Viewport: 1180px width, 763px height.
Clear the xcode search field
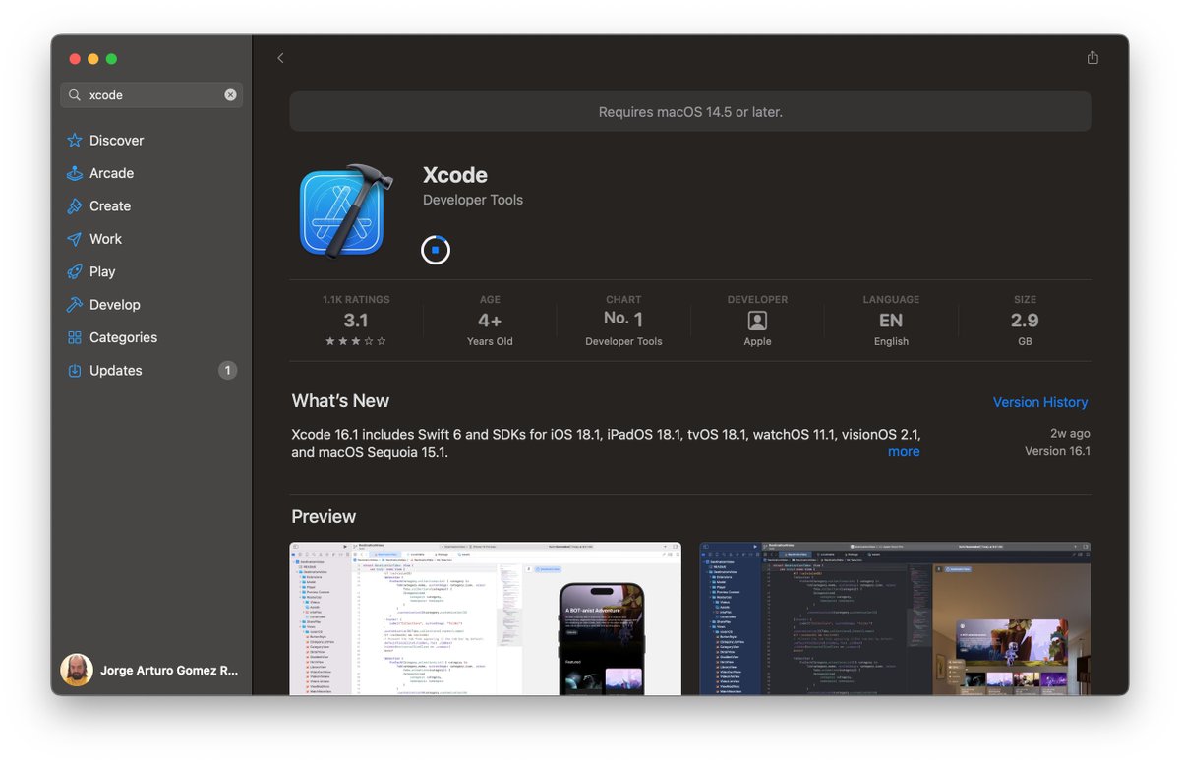coord(230,95)
